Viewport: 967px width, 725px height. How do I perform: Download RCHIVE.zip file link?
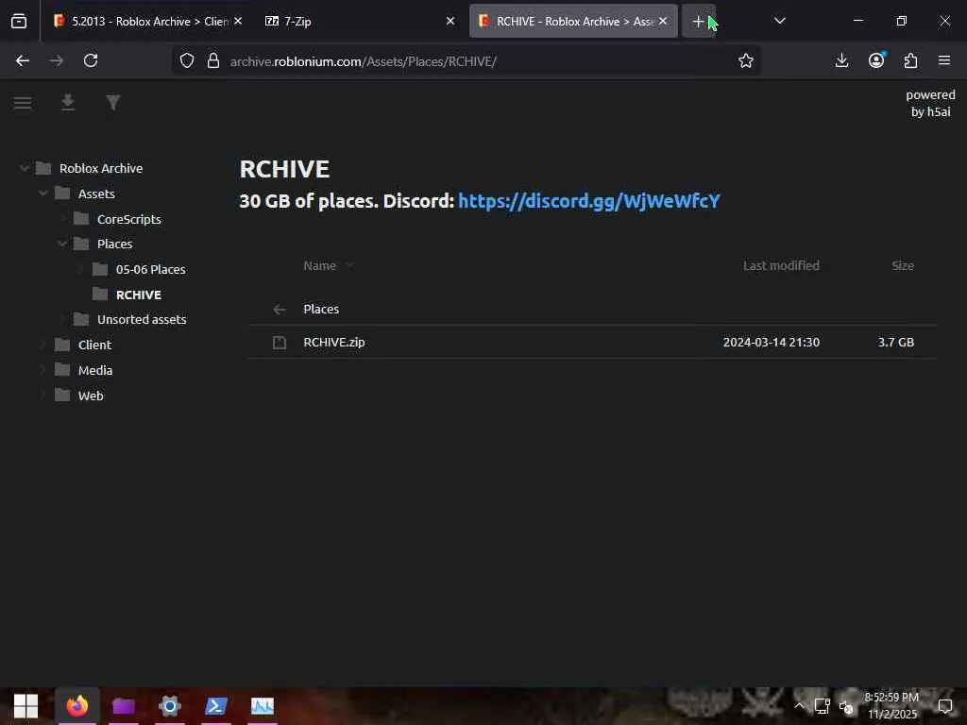click(x=333, y=342)
